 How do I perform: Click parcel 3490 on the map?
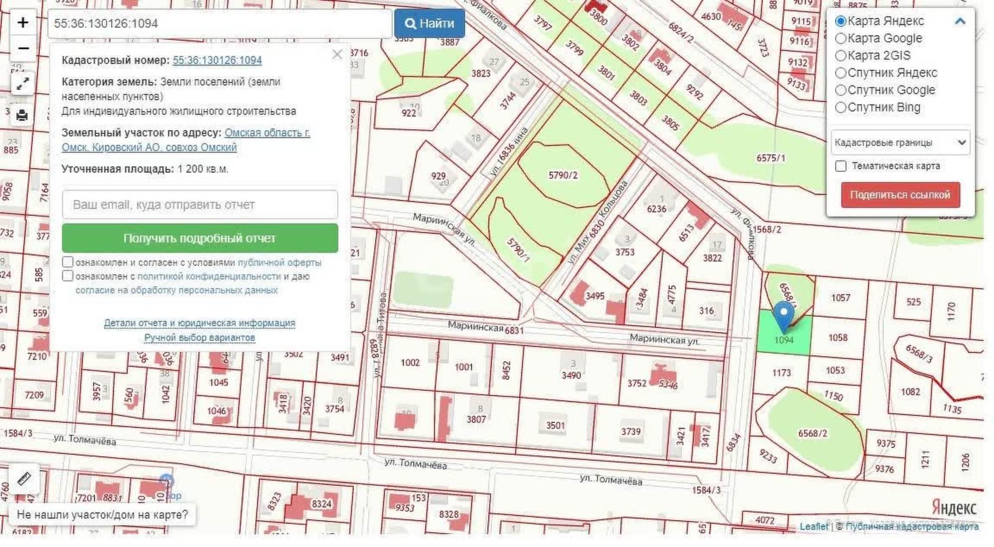point(571,375)
